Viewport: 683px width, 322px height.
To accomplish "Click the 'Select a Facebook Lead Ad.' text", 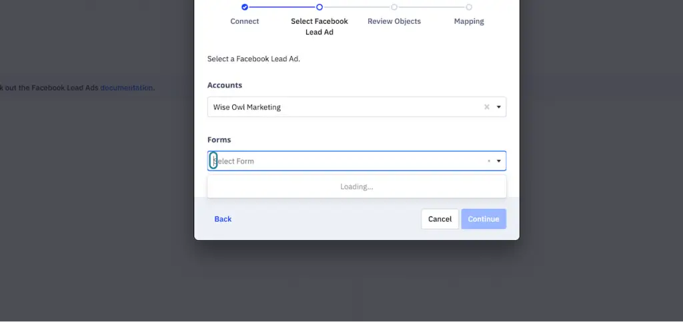I will 253,59.
